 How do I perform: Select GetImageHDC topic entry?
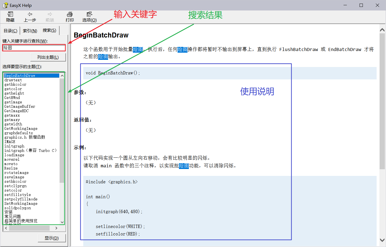[16, 111]
